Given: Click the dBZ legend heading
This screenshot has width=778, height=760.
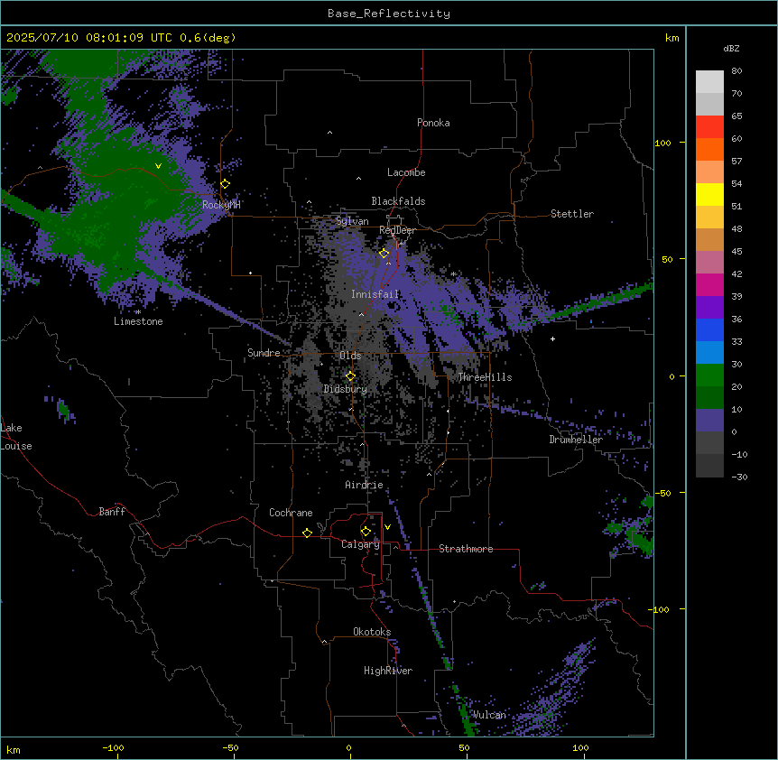Looking at the screenshot, I should coord(731,49).
